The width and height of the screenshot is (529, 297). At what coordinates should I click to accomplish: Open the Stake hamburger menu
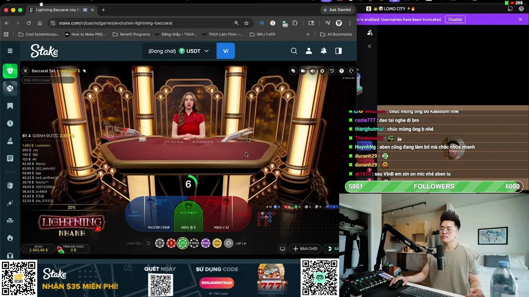pos(10,51)
